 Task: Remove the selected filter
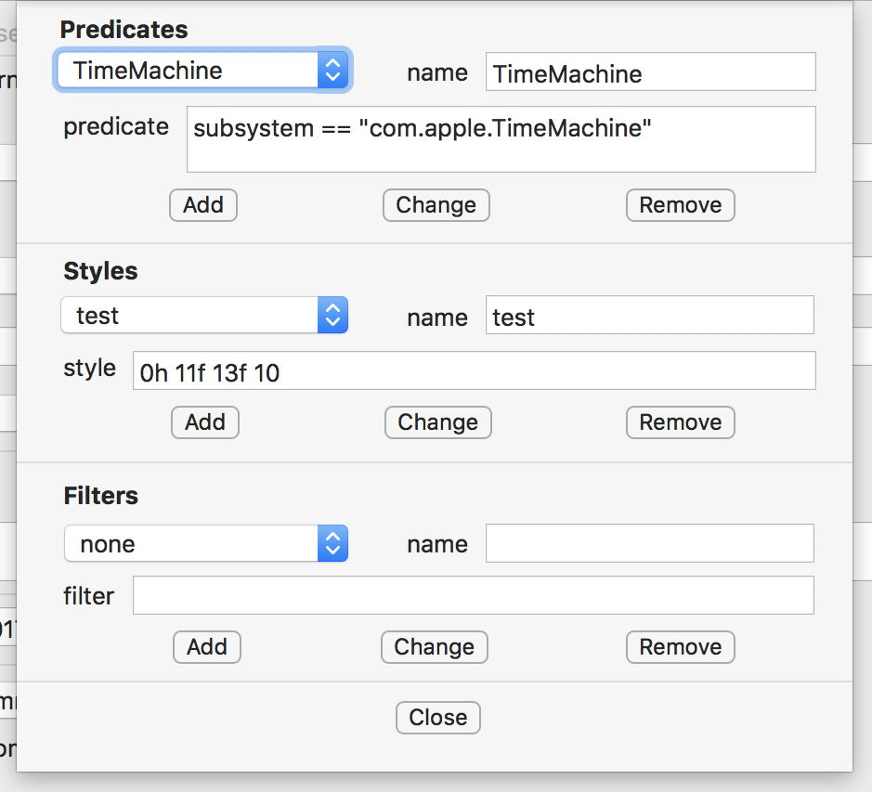click(680, 647)
